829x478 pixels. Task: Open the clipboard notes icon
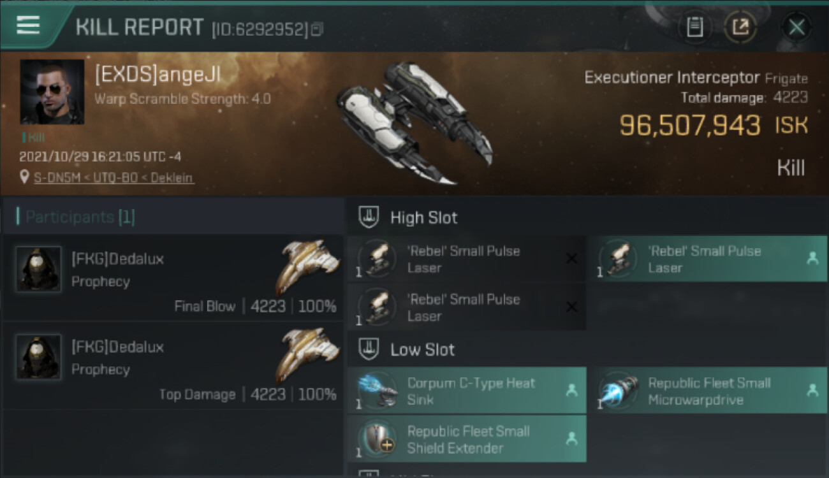point(694,27)
